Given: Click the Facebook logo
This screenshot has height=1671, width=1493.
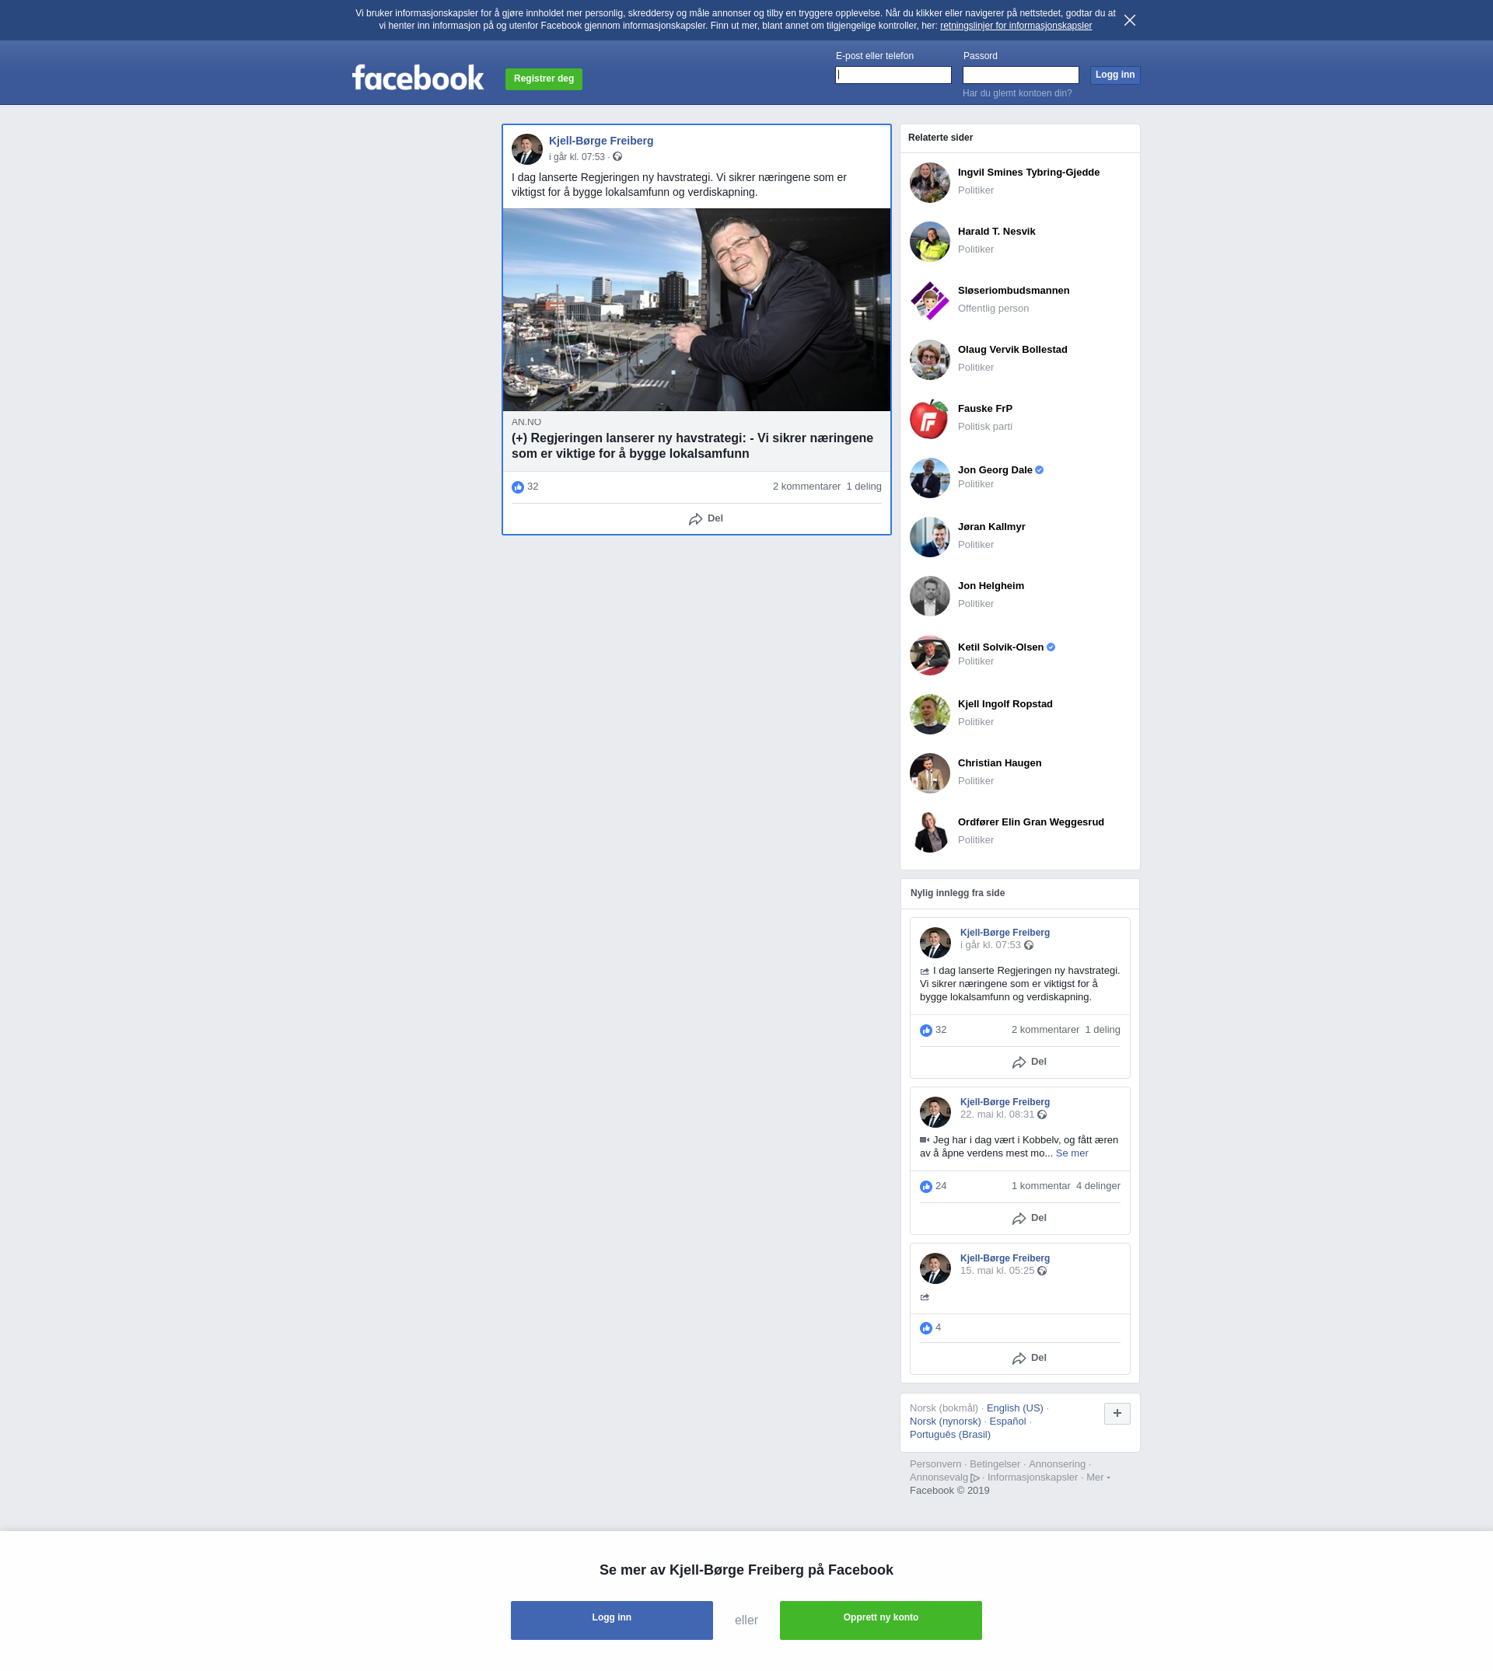Looking at the screenshot, I should coord(418,78).
